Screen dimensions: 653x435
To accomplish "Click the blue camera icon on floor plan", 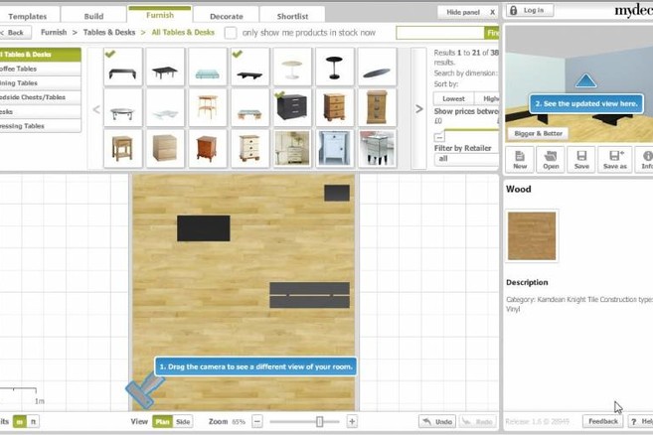I will click(144, 389).
